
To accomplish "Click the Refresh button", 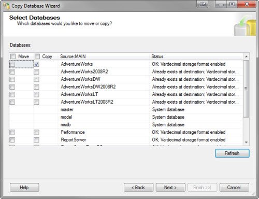I will coord(232,153).
